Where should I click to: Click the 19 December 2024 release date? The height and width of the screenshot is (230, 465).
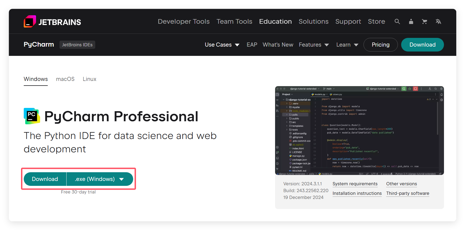pyautogui.click(x=303, y=197)
